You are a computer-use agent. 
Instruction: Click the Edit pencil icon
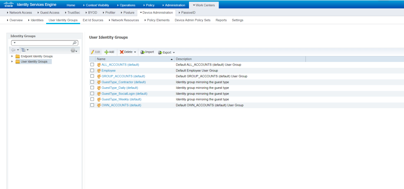coord(92,52)
